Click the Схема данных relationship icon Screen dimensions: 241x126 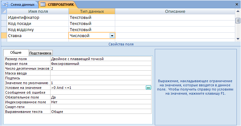5,4
